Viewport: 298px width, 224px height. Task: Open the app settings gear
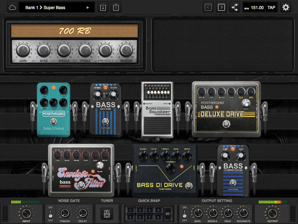pyautogui.click(x=286, y=7)
